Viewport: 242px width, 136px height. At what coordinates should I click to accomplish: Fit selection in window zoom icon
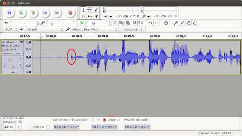click(x=188, y=23)
